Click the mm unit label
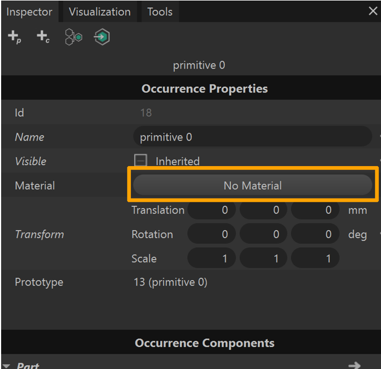The height and width of the screenshot is (369, 381). pos(357,210)
